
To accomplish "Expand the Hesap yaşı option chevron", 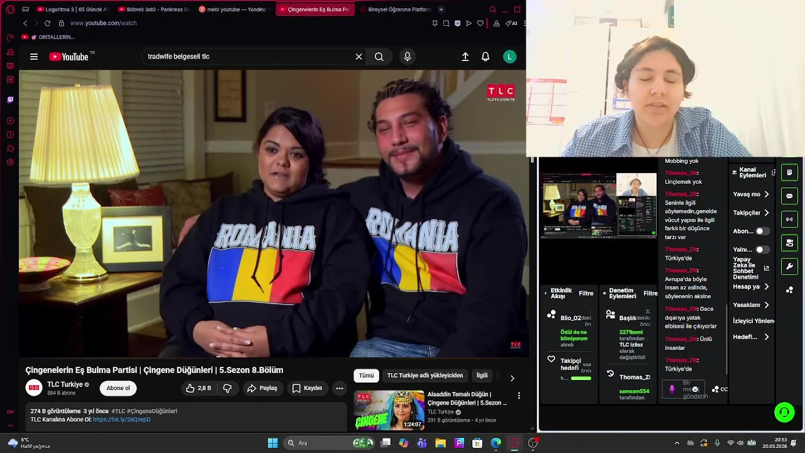I will [767, 286].
